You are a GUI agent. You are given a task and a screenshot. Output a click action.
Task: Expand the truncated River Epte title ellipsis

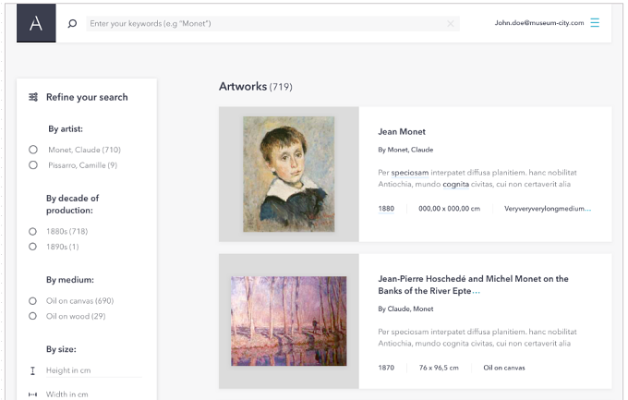click(x=476, y=291)
